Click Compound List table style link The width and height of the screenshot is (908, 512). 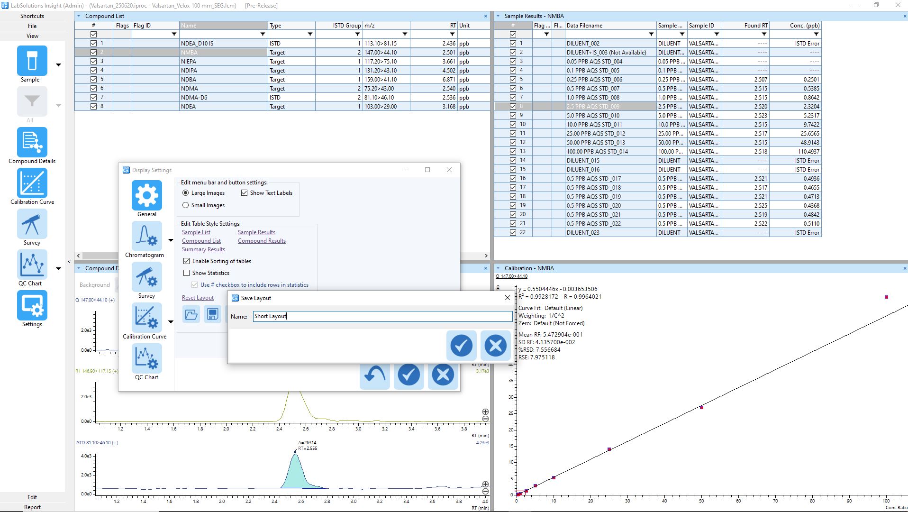201,241
